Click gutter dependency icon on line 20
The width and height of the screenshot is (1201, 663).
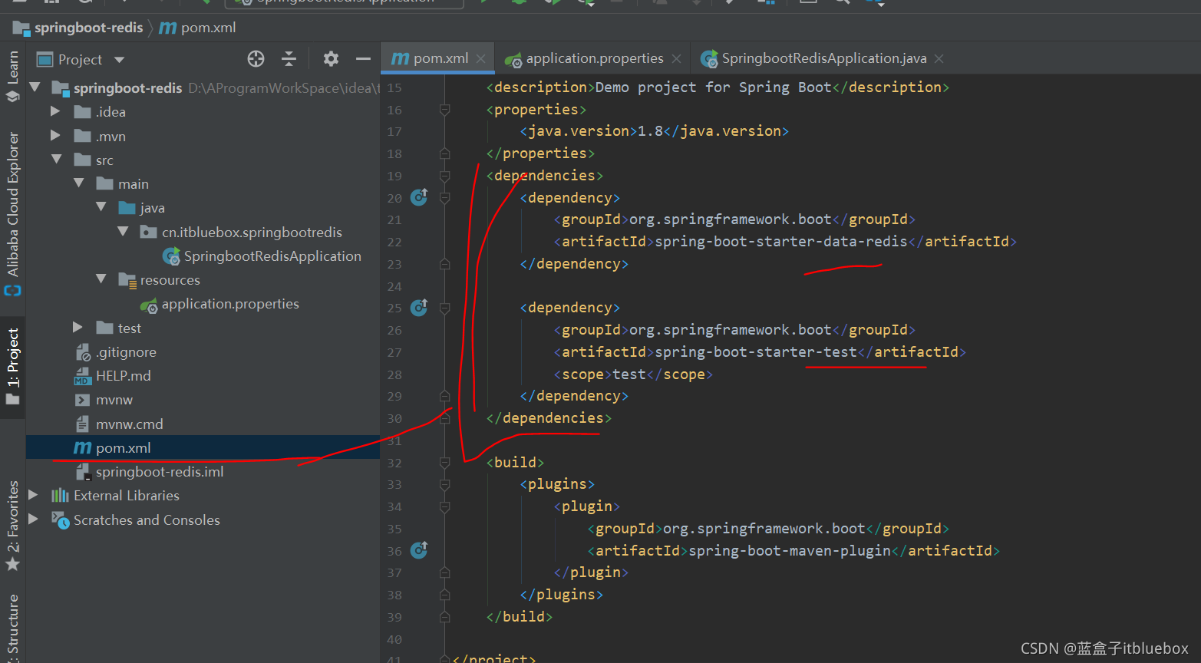click(x=419, y=197)
